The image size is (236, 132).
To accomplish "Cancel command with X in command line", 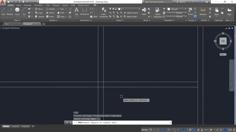I will (x=67, y=122).
